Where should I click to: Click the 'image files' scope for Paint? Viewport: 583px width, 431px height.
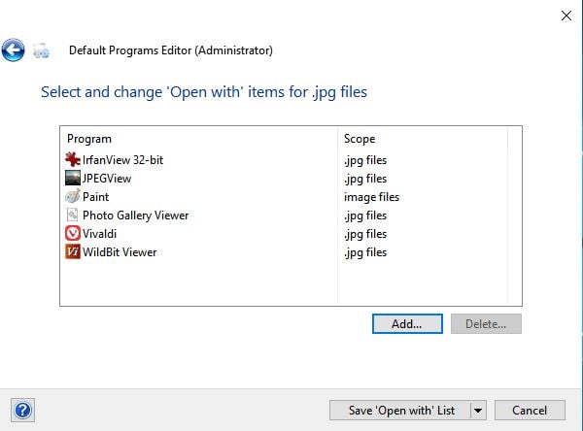pos(371,197)
